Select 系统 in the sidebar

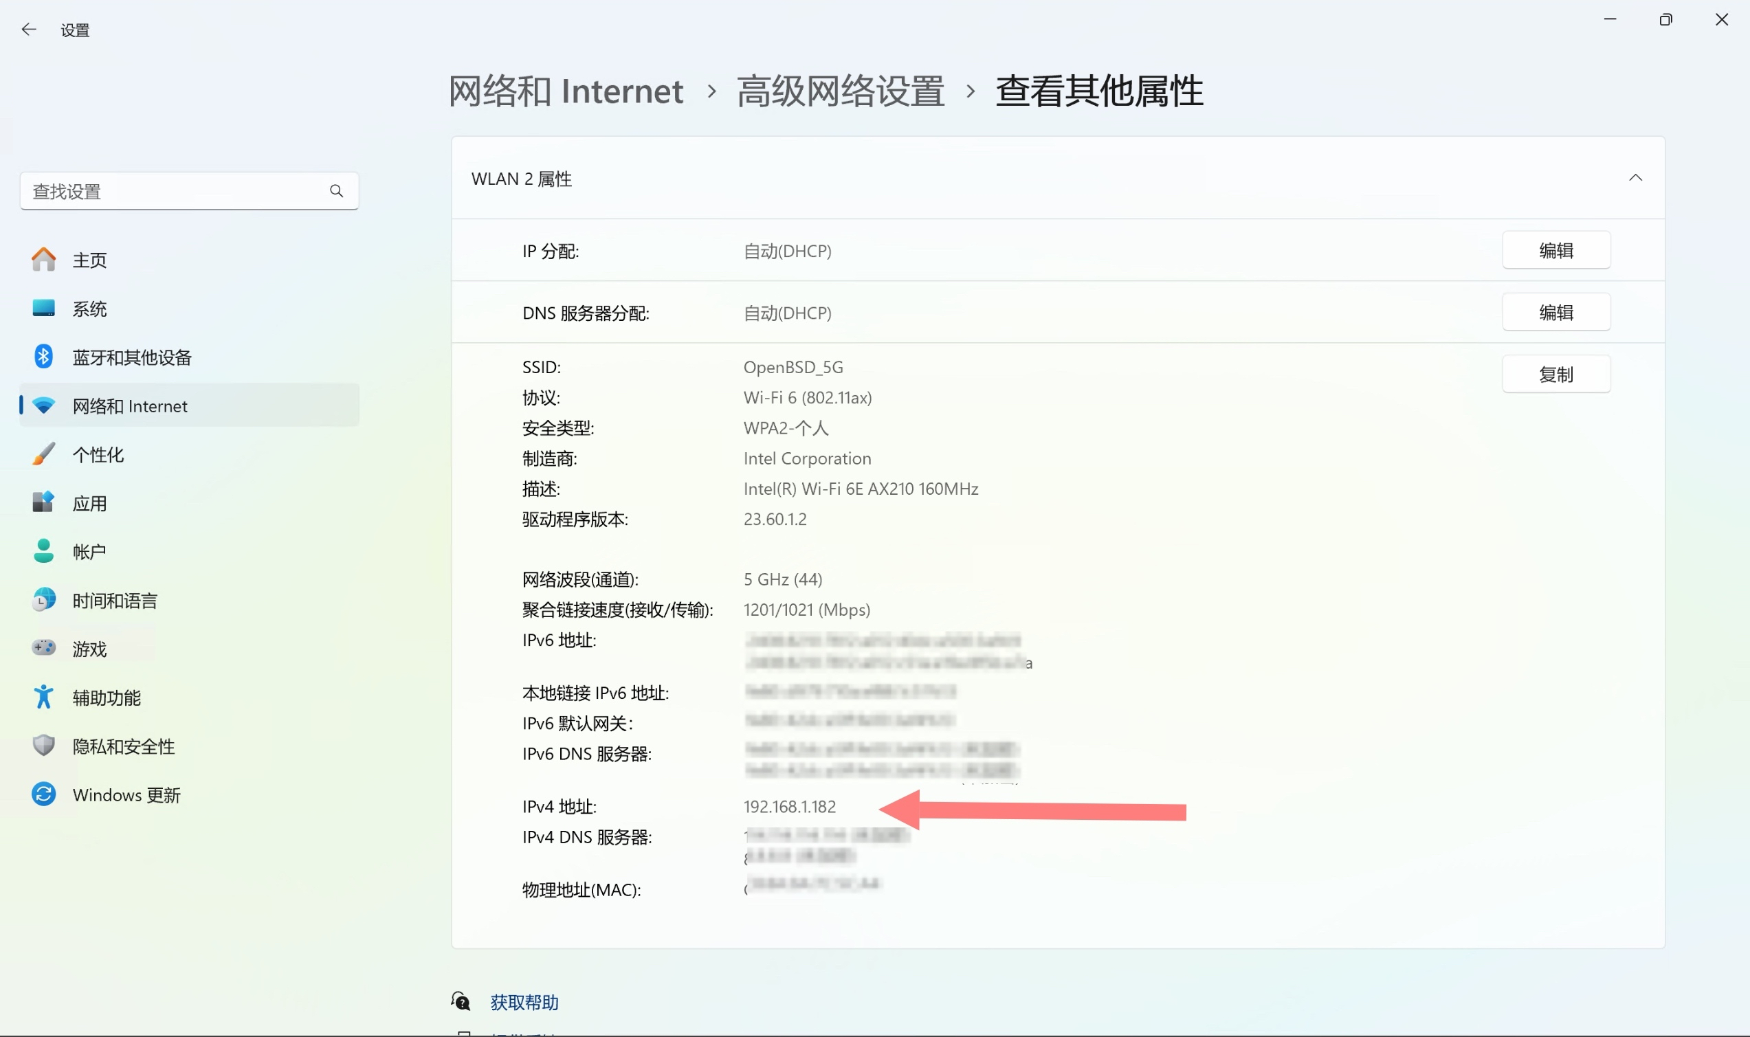89,309
